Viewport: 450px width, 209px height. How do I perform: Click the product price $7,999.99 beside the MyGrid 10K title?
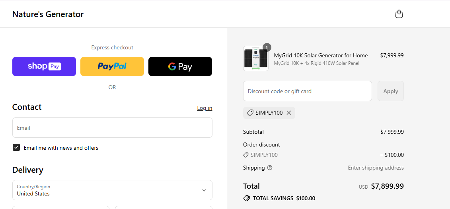[392, 55]
